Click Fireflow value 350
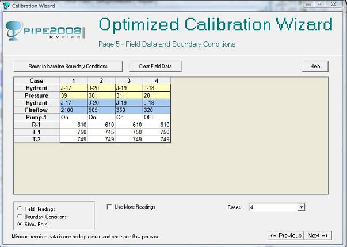This screenshot has width=347, height=247. click(129, 110)
